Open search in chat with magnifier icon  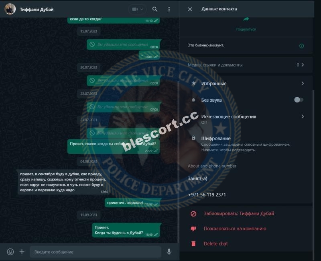155,9
